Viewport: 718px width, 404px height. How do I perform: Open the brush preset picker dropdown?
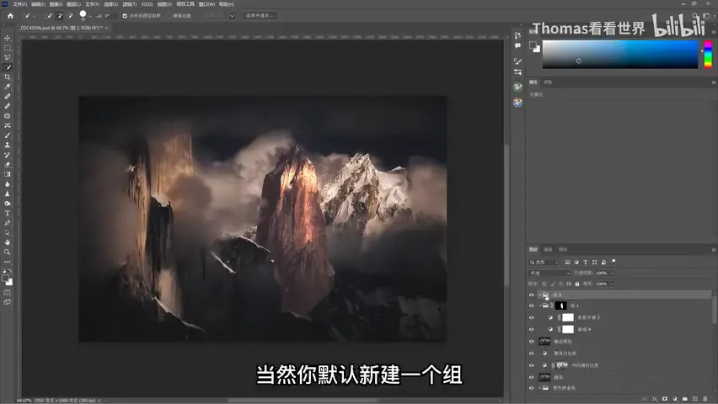90,16
